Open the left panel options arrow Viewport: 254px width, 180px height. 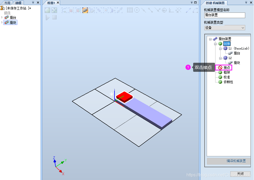(33, 2)
